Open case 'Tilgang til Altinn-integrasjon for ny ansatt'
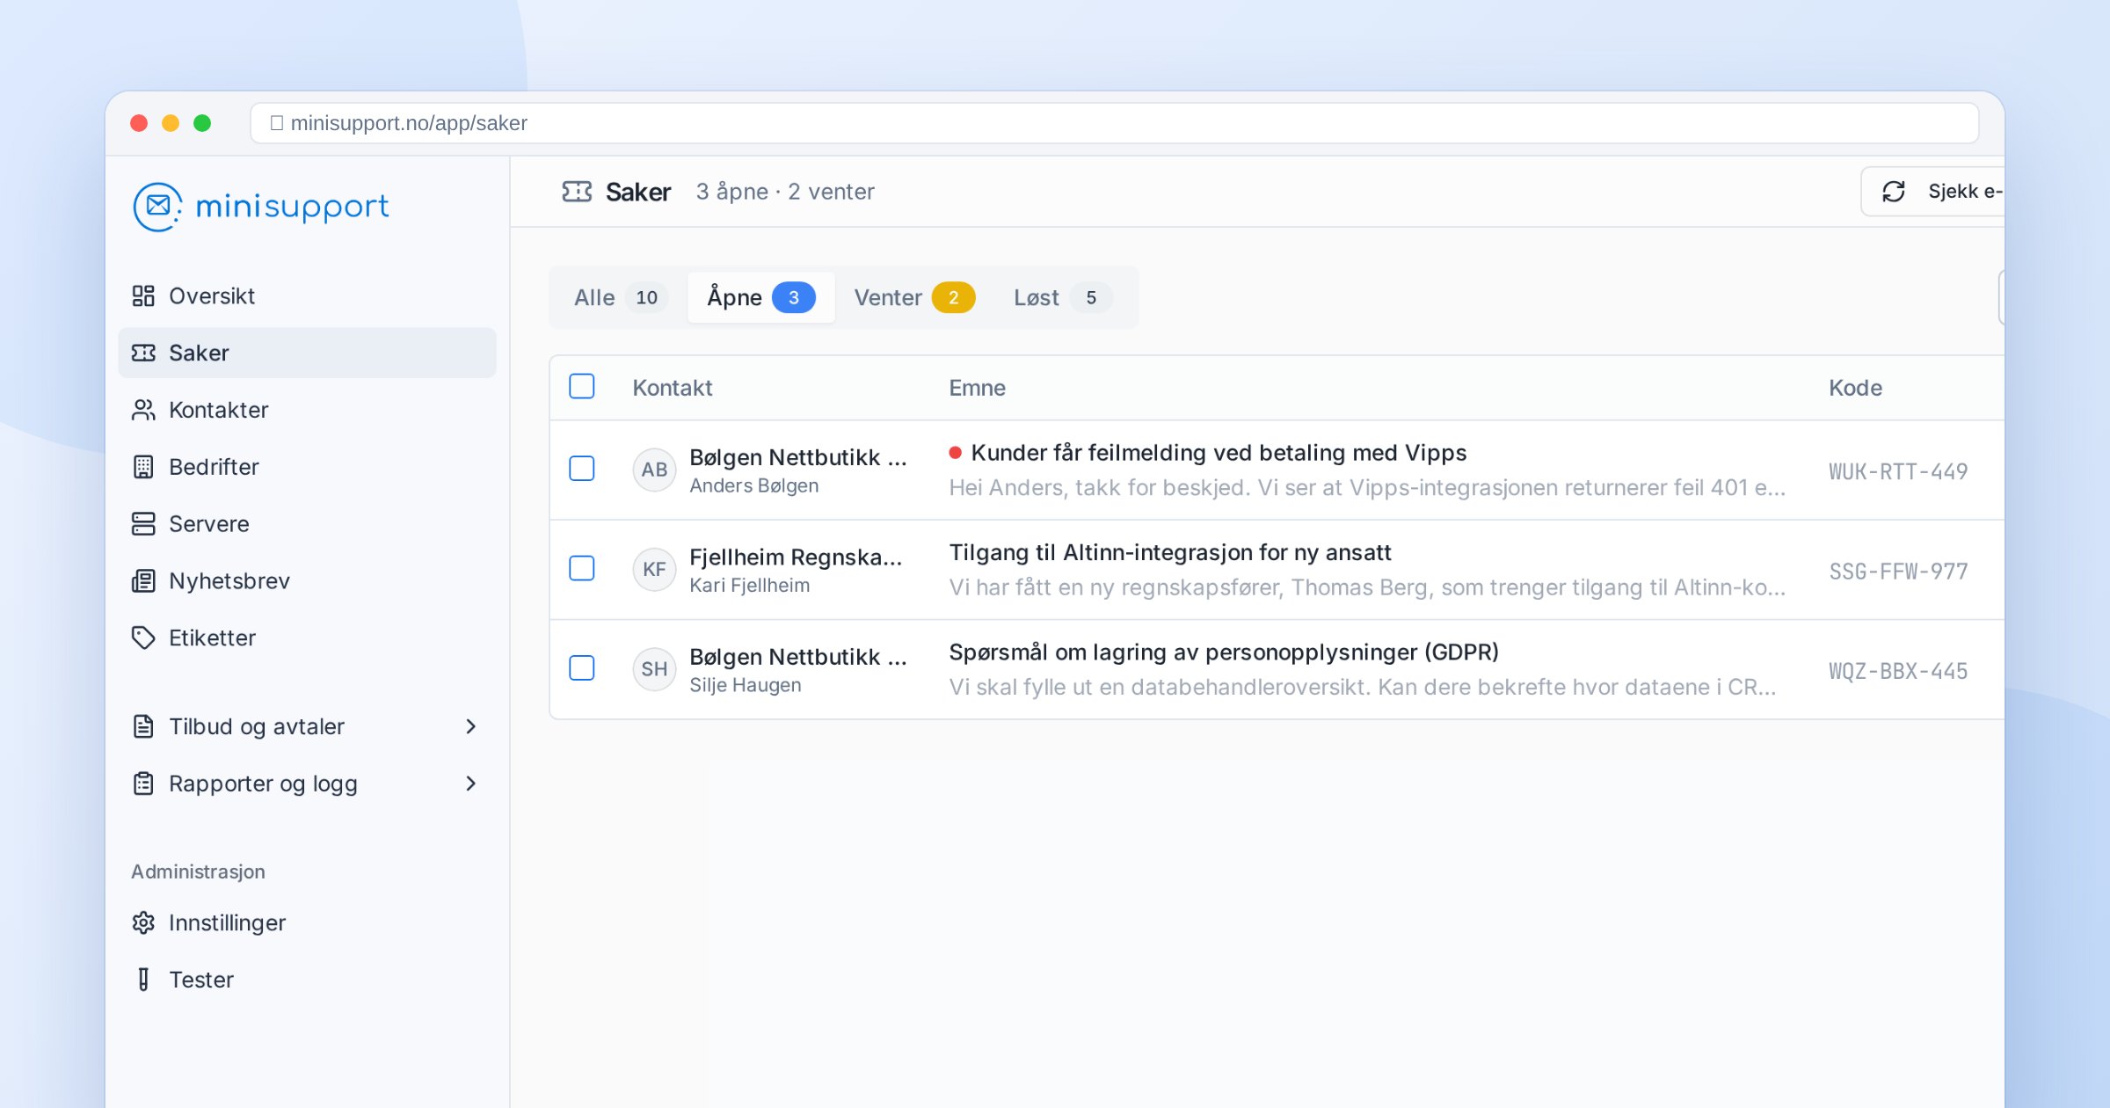 click(x=1170, y=553)
